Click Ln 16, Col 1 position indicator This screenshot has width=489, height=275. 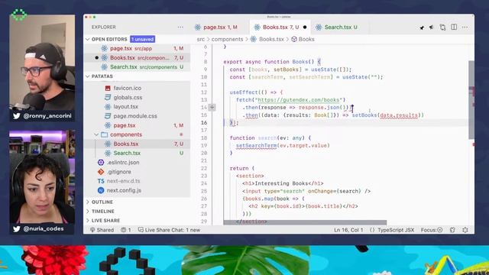[x=348, y=230]
